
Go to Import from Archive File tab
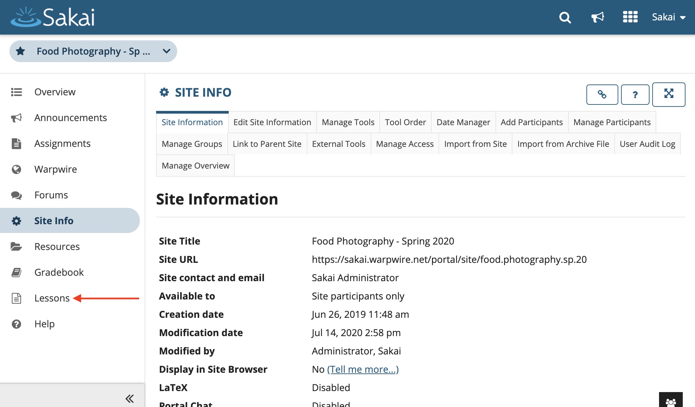click(563, 144)
